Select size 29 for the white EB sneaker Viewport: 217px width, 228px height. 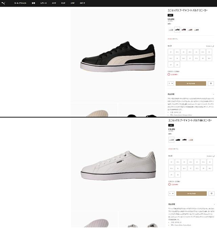[x=172, y=174]
